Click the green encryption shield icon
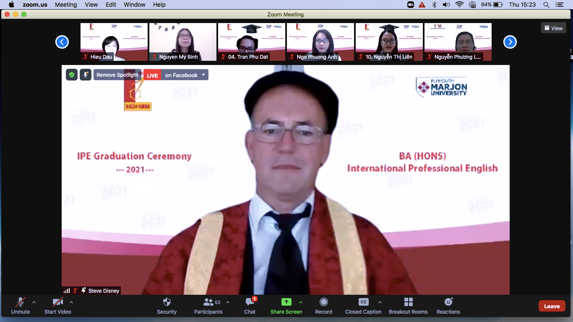Screen dimensions: 573x322 point(72,75)
